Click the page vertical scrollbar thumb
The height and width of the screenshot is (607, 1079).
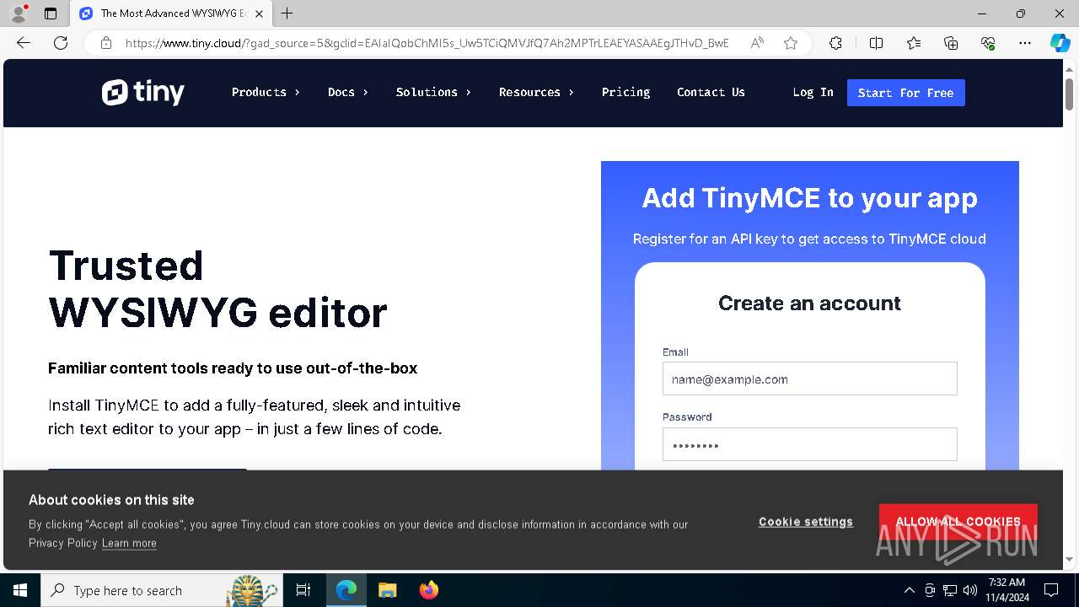1069,93
